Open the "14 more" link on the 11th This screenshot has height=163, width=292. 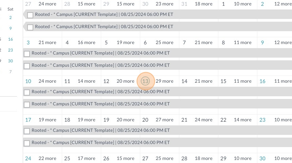[x=86, y=81]
